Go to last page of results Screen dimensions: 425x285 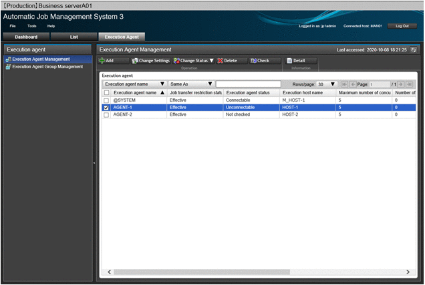click(x=409, y=84)
